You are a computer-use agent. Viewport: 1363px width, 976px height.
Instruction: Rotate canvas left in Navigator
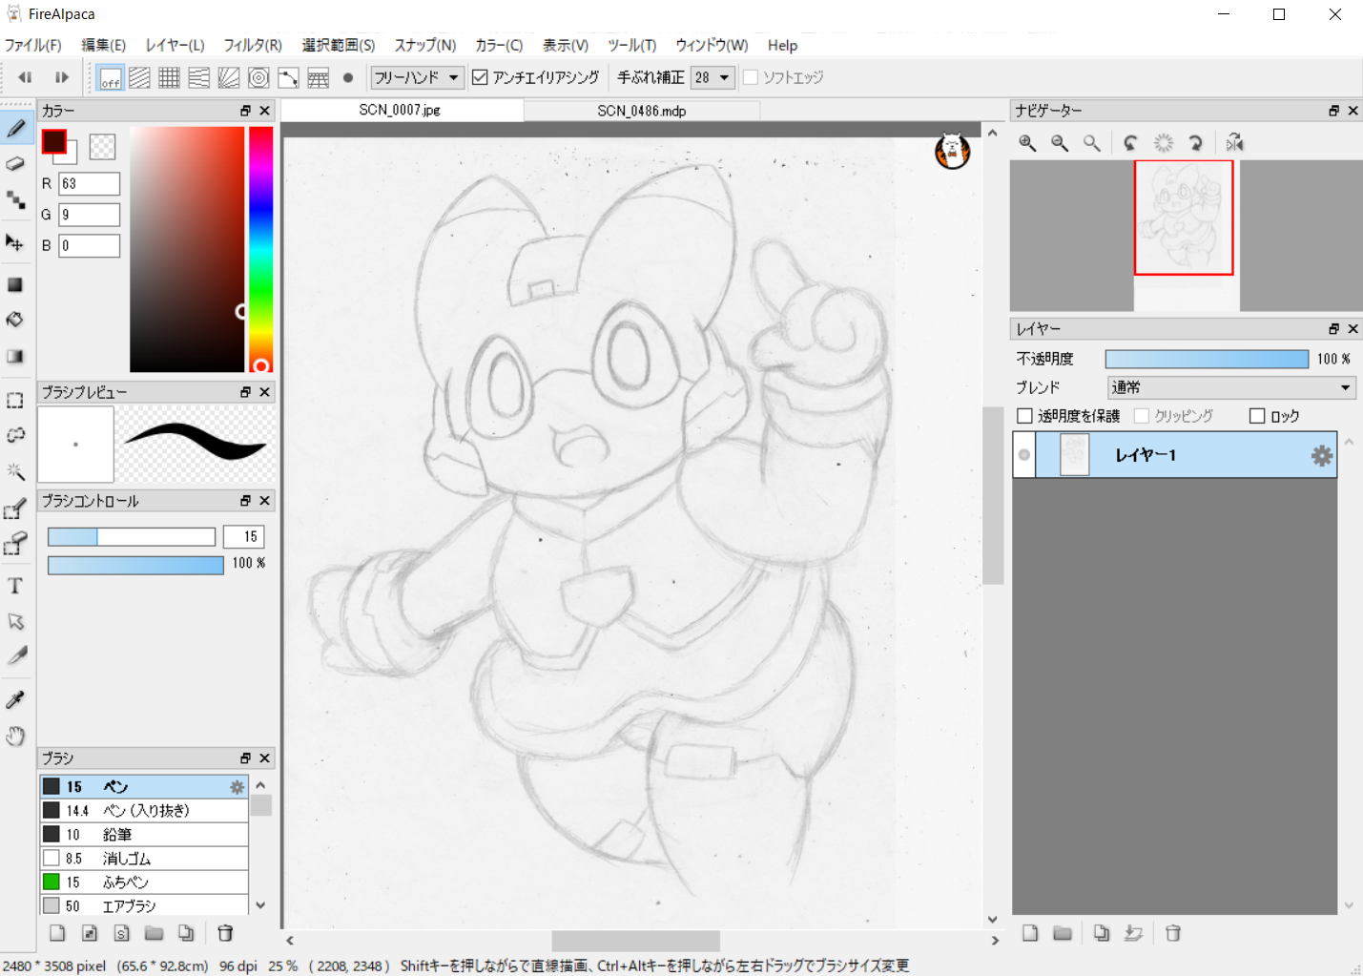[x=1130, y=143]
